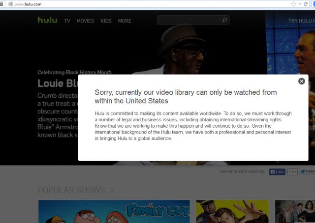Open the rightmost drama show thumbnail

pos(295,211)
